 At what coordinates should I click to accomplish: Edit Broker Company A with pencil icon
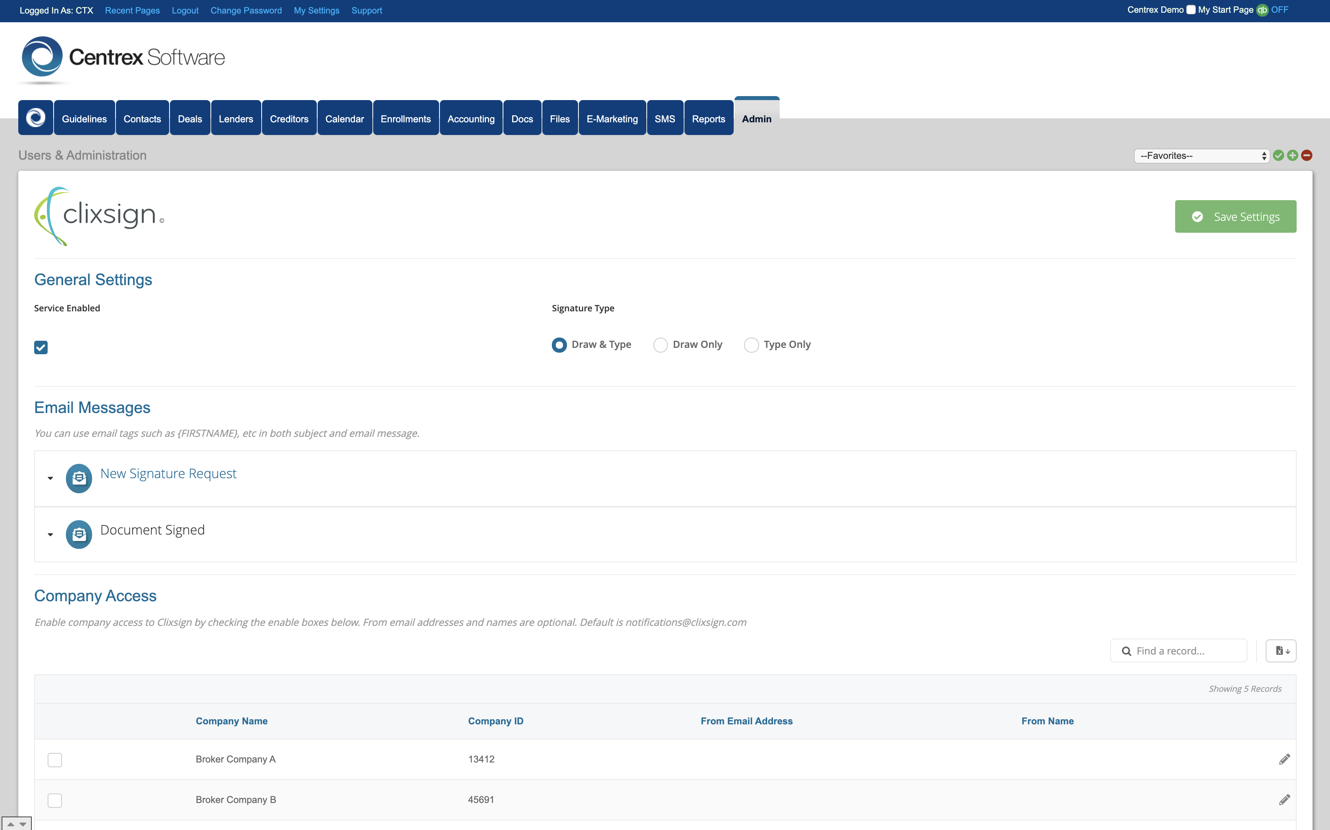tap(1284, 759)
